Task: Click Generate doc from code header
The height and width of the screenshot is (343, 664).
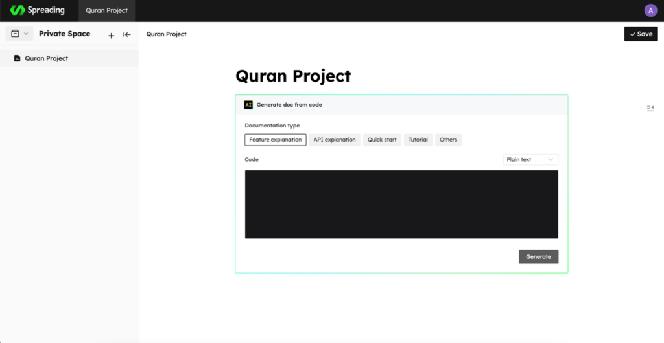Action: click(x=289, y=105)
